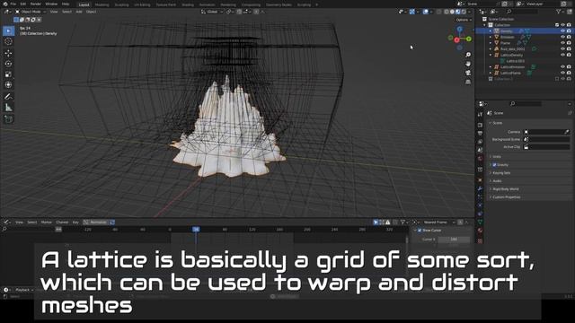Disable Density object in renders
This screenshot has height=323, width=575.
pyautogui.click(x=569, y=31)
